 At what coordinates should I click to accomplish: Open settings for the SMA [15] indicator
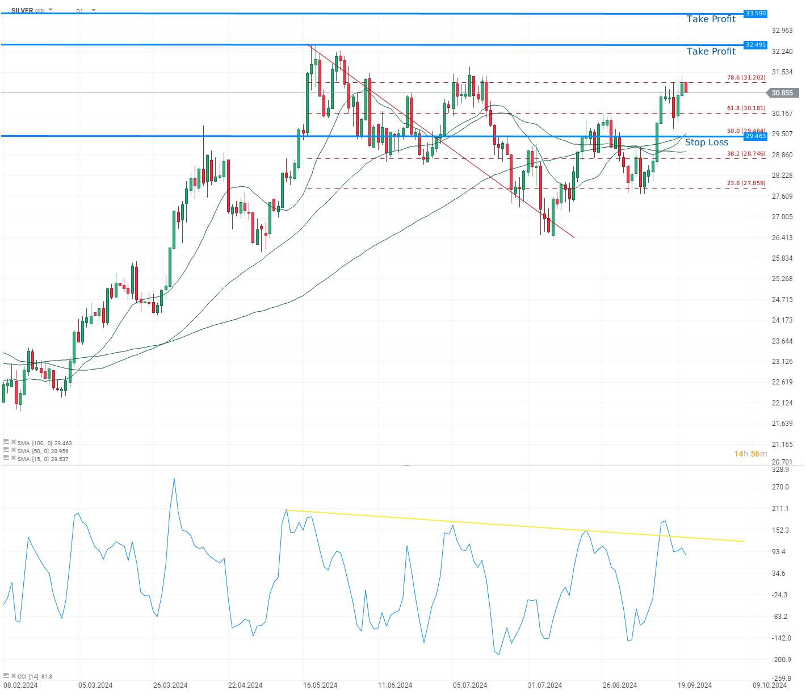pos(6,458)
